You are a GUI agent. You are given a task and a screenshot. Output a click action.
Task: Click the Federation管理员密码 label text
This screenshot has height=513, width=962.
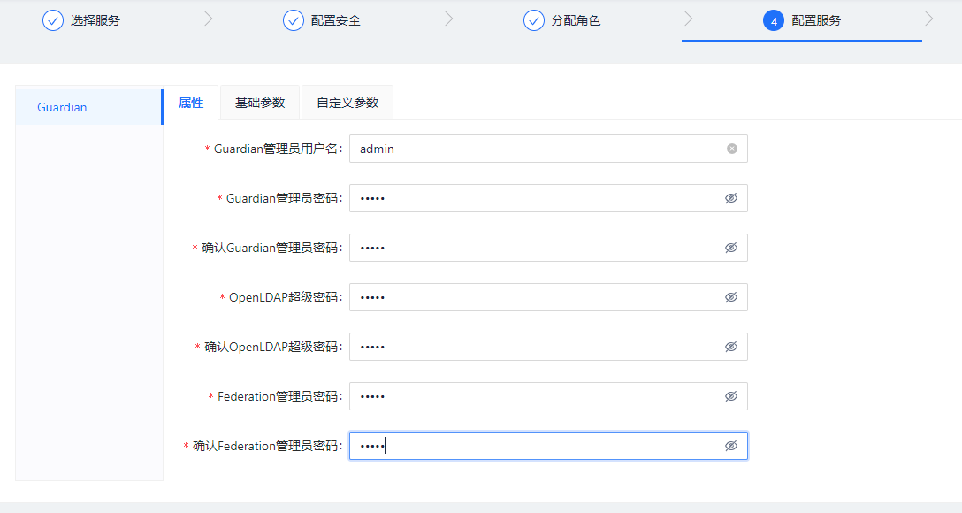(279, 397)
